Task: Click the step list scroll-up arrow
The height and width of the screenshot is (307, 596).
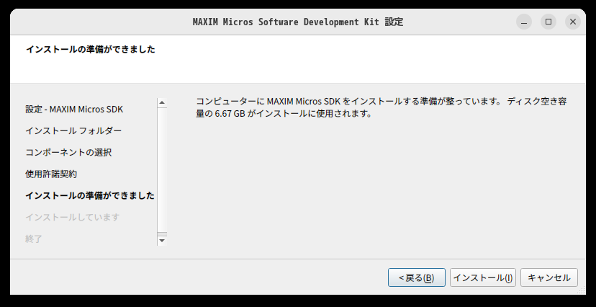Action: (x=162, y=103)
